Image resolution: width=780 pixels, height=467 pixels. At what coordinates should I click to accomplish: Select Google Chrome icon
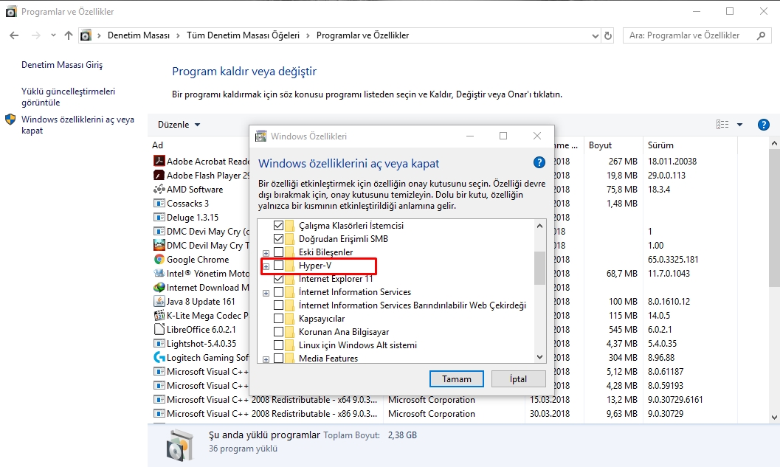pyautogui.click(x=159, y=259)
